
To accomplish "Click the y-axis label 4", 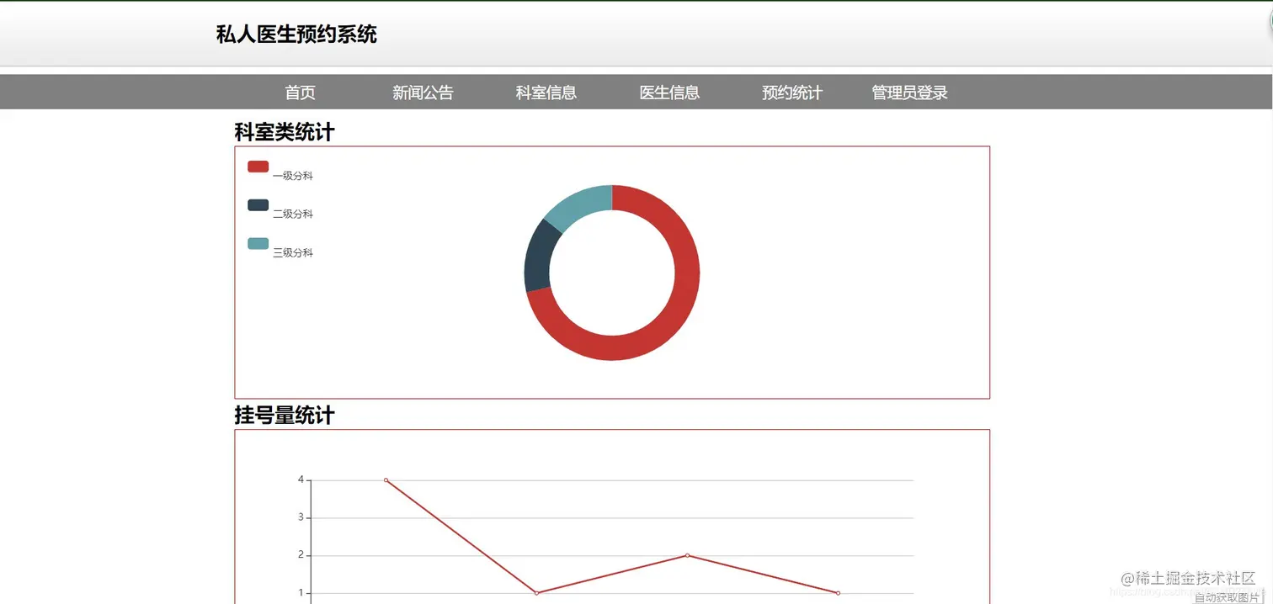I will [301, 479].
